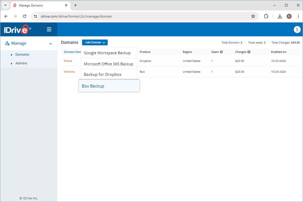Open the S account avatar icon
Screen dimensions: 303x202
click(297, 29)
